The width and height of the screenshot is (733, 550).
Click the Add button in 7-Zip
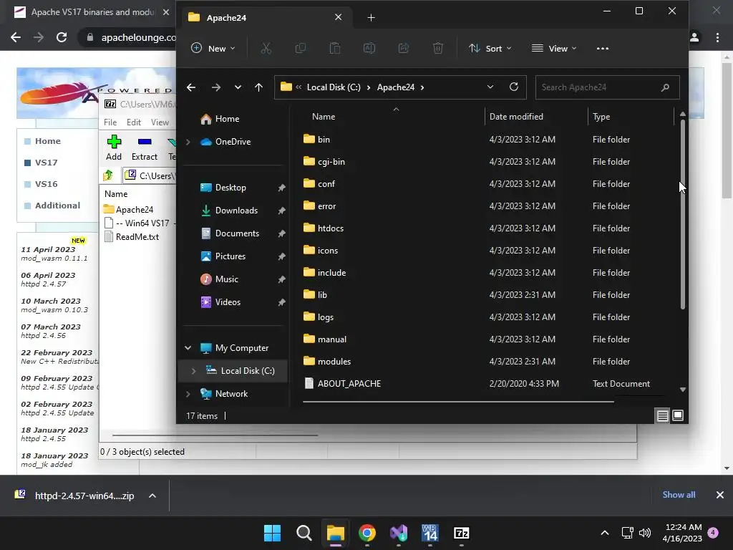pyautogui.click(x=114, y=148)
